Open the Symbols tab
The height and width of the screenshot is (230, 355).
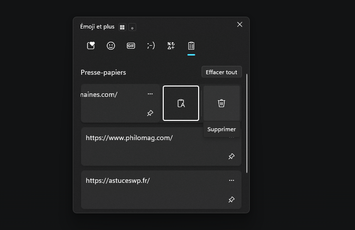coord(171,46)
